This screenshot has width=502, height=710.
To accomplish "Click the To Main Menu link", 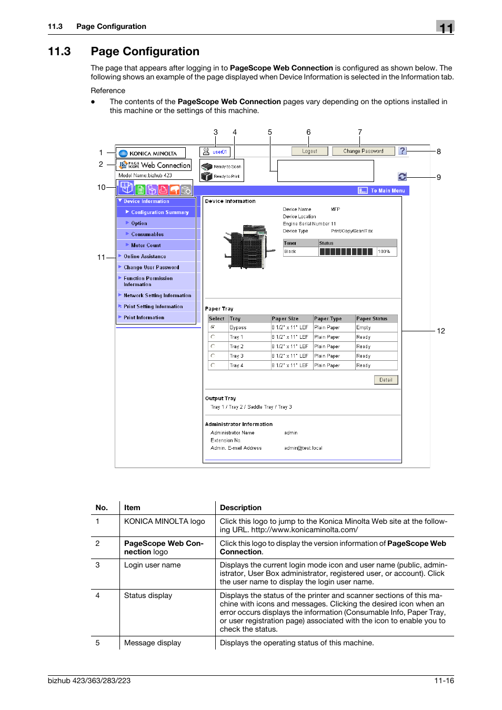I will tap(388, 191).
